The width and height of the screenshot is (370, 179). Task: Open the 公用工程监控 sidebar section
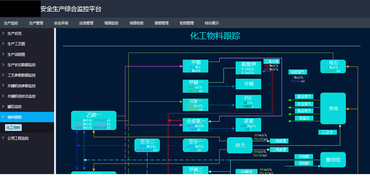(x=18, y=138)
